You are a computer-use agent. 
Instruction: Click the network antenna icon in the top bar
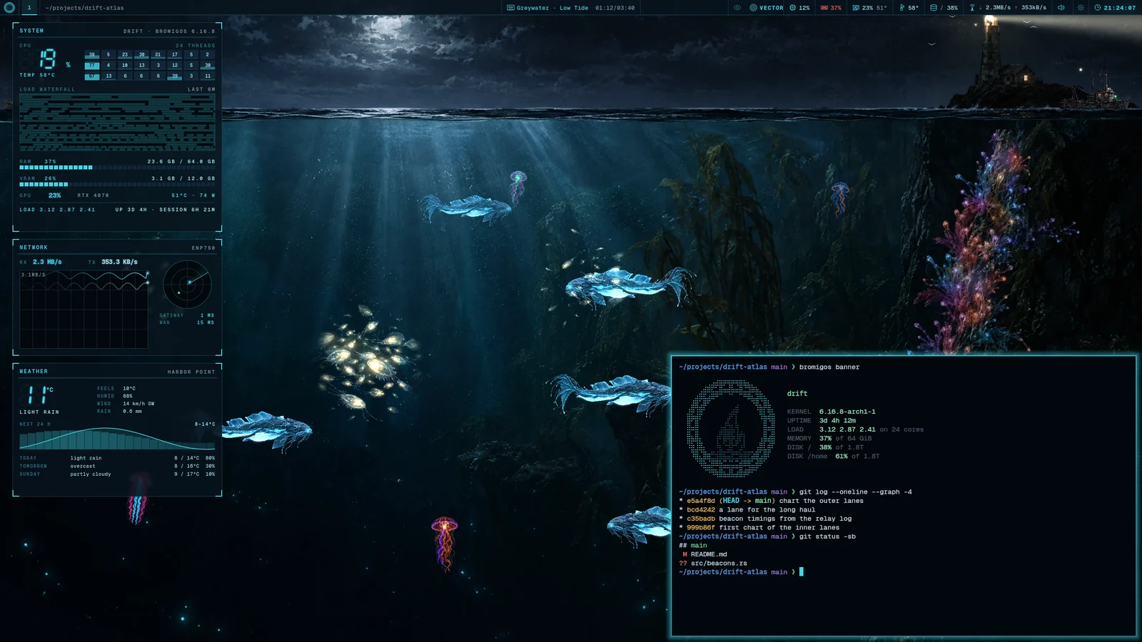coord(971,8)
